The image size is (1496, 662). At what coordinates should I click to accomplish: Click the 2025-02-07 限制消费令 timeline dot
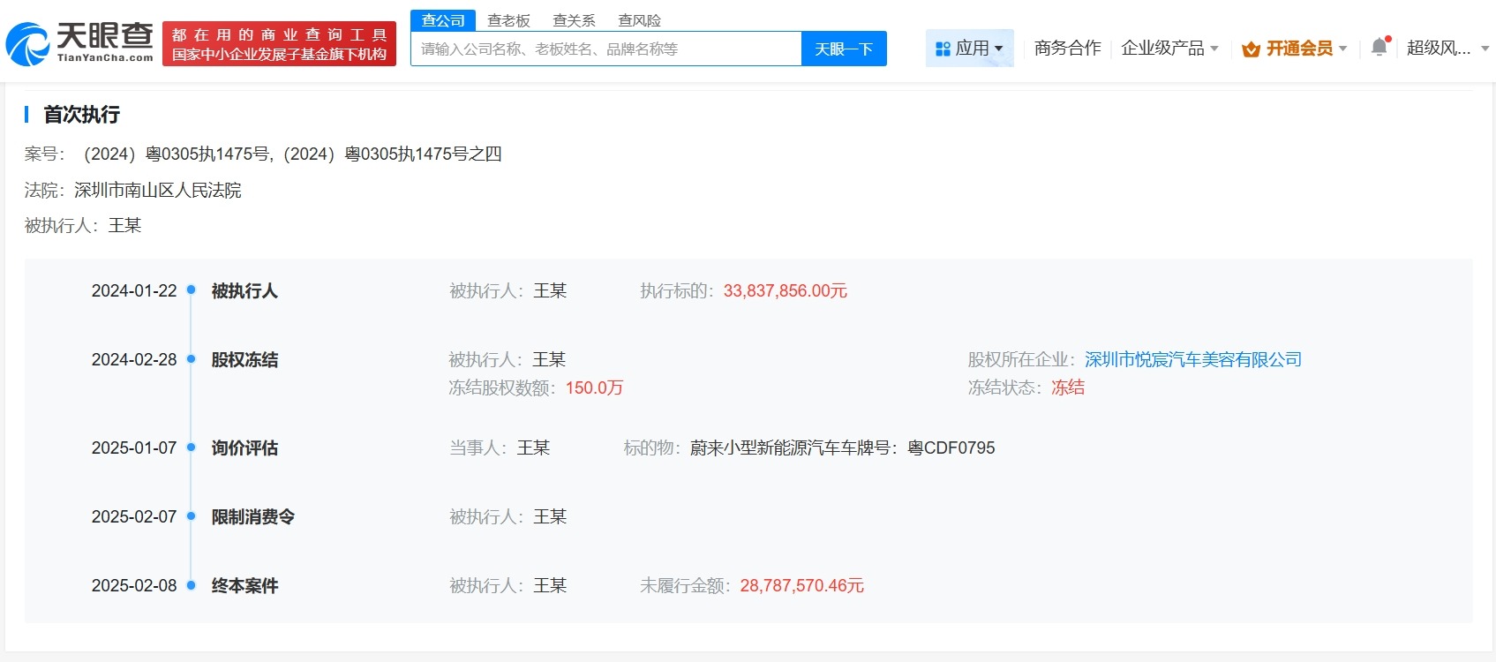coord(191,516)
